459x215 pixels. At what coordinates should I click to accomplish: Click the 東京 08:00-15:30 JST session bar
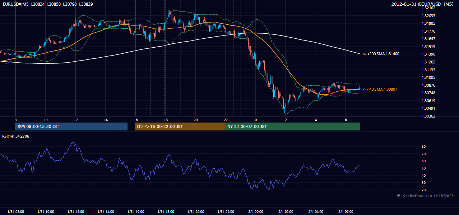[x=71, y=126]
